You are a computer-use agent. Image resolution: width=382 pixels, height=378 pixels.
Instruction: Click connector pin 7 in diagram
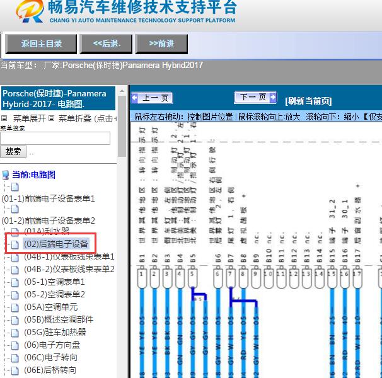[230, 278]
